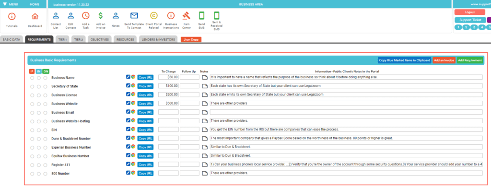Image resolution: width=491 pixels, height=188 pixels.
Task: Click the edit pencil for Dunn & Bradstreet Number
Action: coord(128,138)
